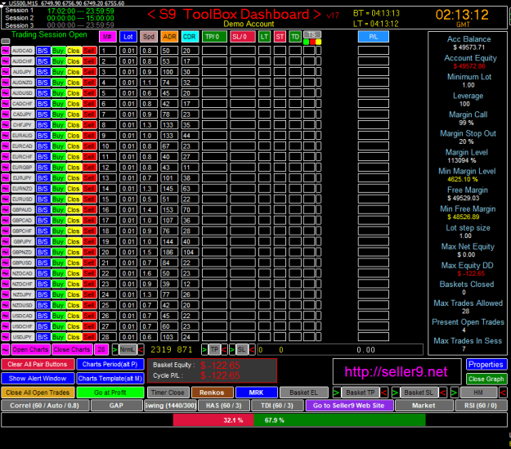
Task: Go to Seller9 Web Site
Action: click(x=348, y=406)
